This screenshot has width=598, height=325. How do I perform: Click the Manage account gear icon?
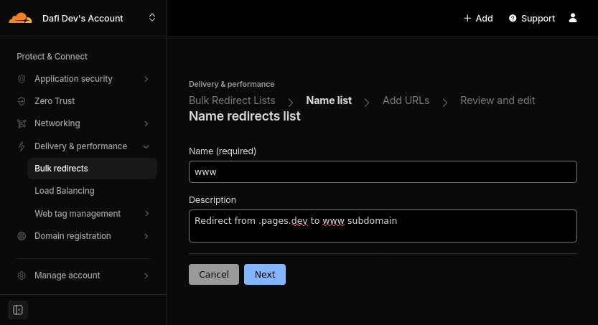click(22, 275)
